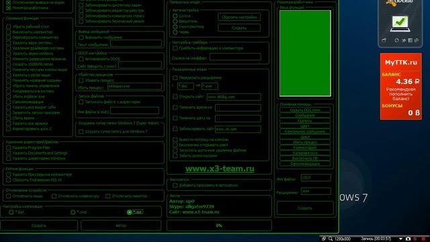Click 'Создать' button in the Автонастройка group
This screenshot has height=242, width=430.
[239, 28]
